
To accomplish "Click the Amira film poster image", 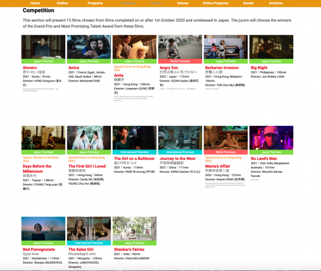I will tap(89, 47).
